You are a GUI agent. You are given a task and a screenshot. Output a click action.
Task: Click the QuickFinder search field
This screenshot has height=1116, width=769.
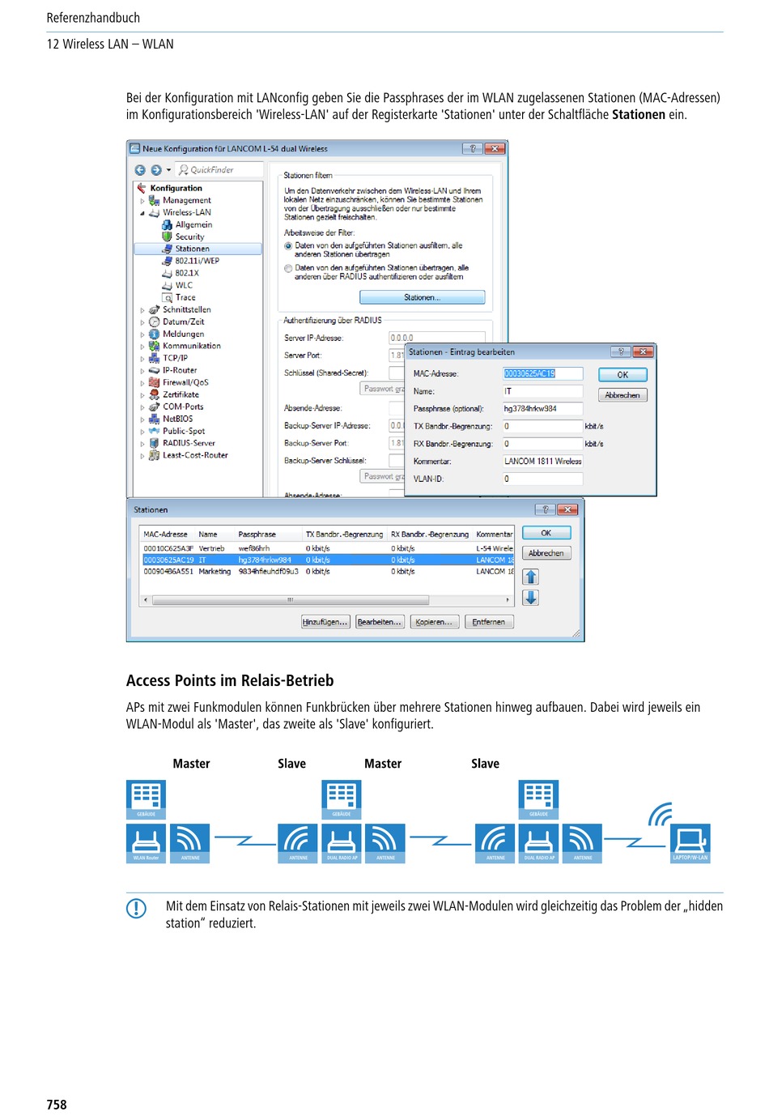(x=220, y=170)
